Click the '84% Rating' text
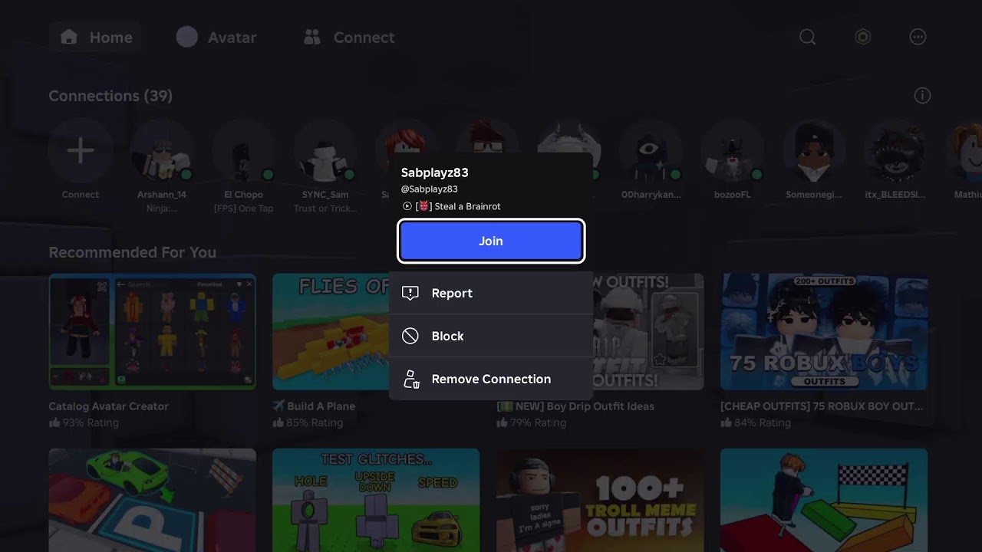 coord(763,422)
